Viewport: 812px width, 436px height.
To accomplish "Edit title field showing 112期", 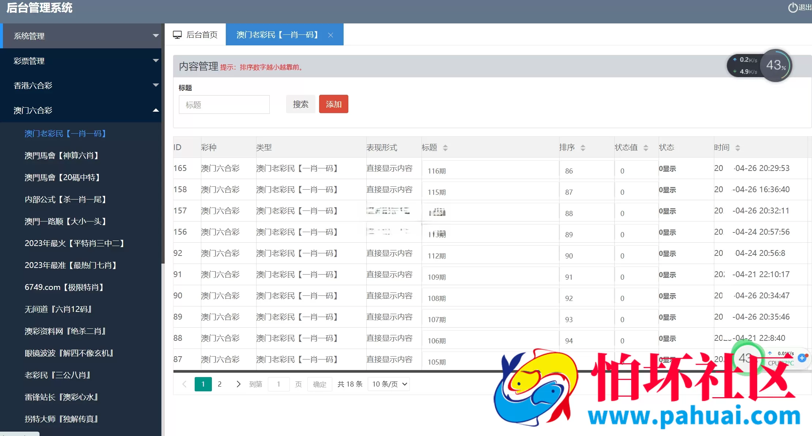I will [x=490, y=256].
